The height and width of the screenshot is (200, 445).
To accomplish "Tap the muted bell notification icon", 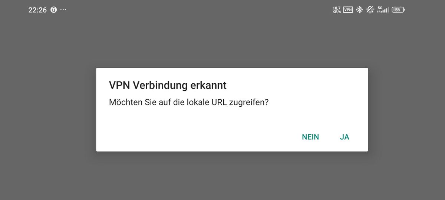I will (x=370, y=10).
